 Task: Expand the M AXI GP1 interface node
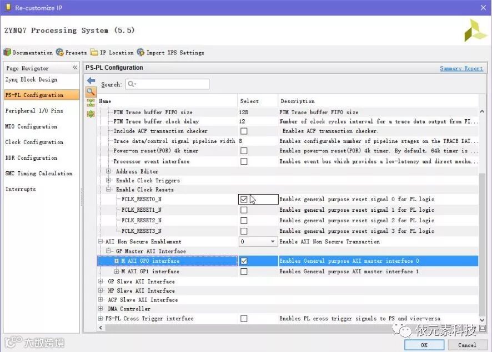117,272
